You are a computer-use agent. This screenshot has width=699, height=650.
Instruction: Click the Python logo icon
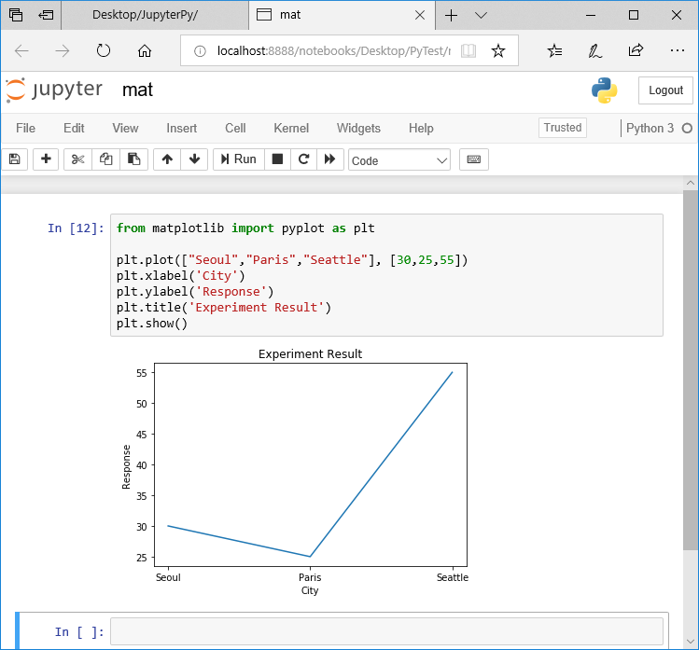coord(604,90)
